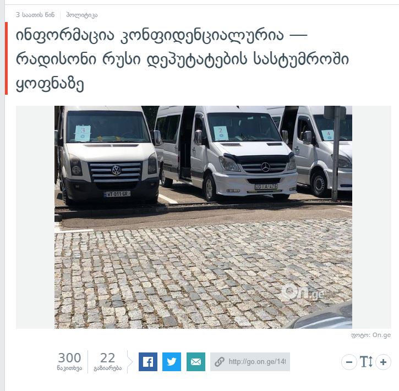Click the 300 წაკითხვა read counter
The height and width of the screenshot is (391, 399).
click(x=69, y=361)
